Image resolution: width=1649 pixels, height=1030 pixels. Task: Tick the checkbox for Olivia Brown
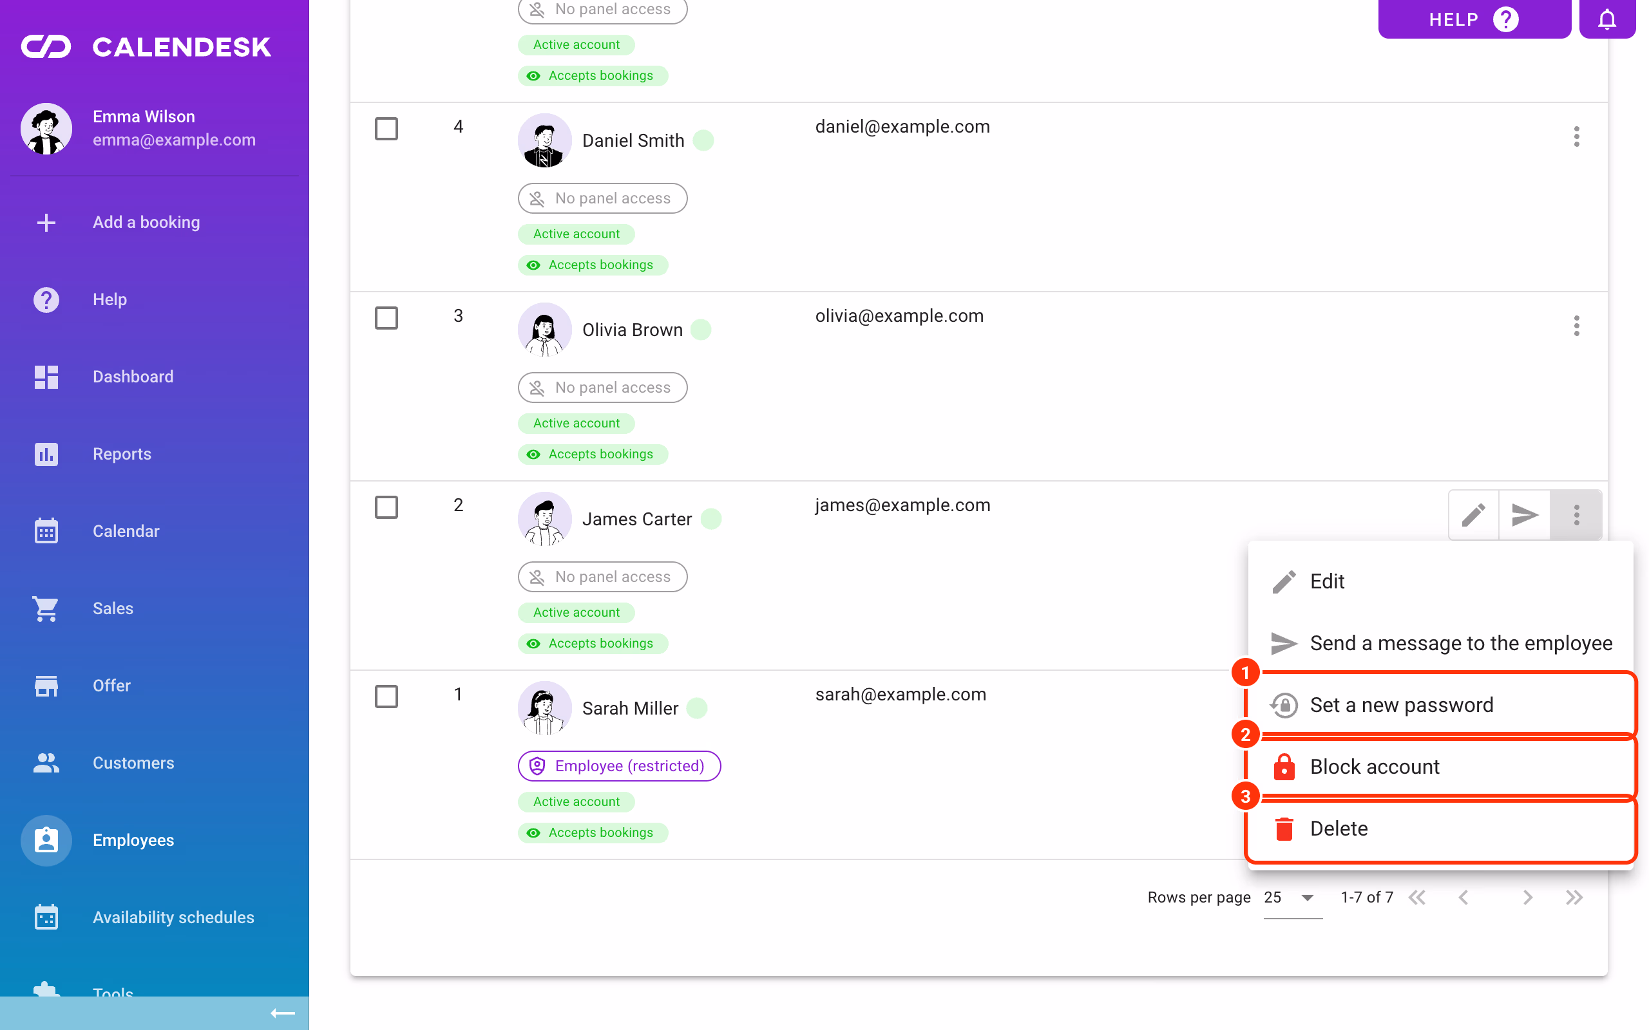[x=386, y=318]
